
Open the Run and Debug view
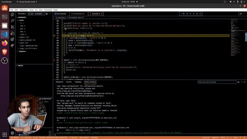pyautogui.click(x=12, y=33)
